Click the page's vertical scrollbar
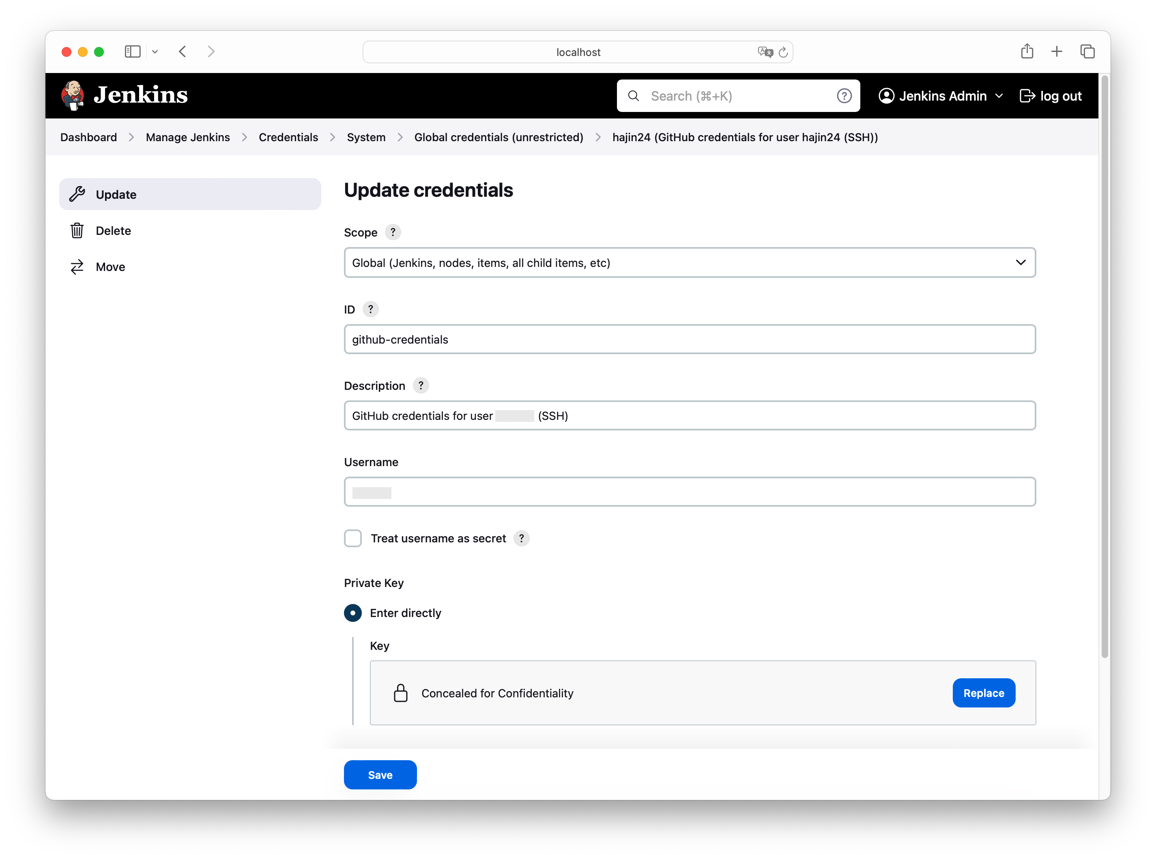 1104,364
